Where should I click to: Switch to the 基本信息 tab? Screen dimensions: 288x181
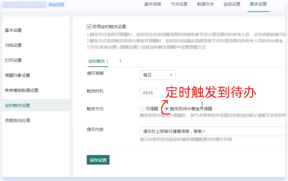[153, 4]
